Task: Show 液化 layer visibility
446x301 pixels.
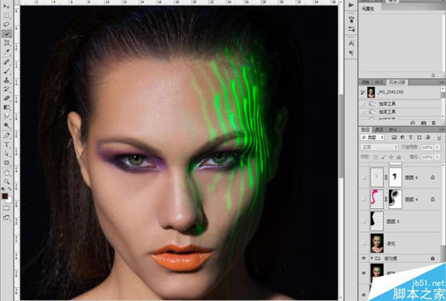Action: [363, 243]
